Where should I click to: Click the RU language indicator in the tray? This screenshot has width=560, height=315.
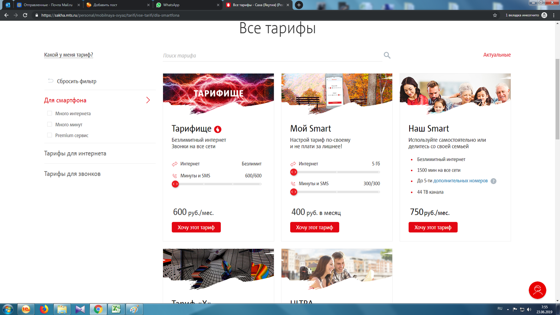pyautogui.click(x=500, y=308)
